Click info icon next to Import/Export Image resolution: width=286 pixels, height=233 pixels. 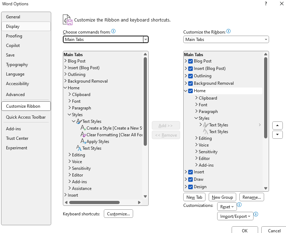256,214
